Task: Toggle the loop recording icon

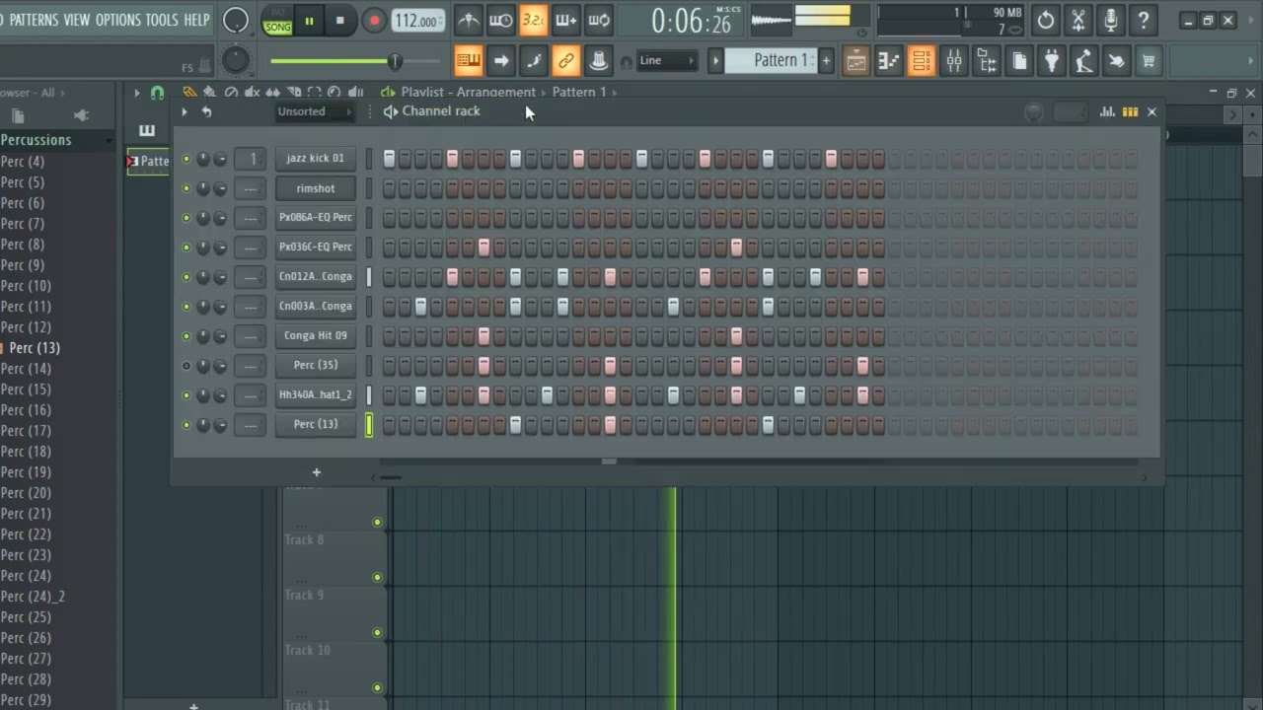Action: coord(599,20)
